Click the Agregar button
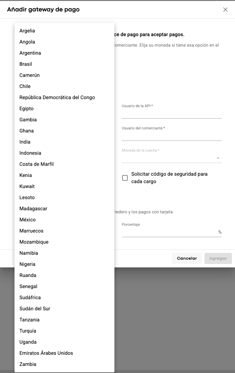 (x=218, y=258)
